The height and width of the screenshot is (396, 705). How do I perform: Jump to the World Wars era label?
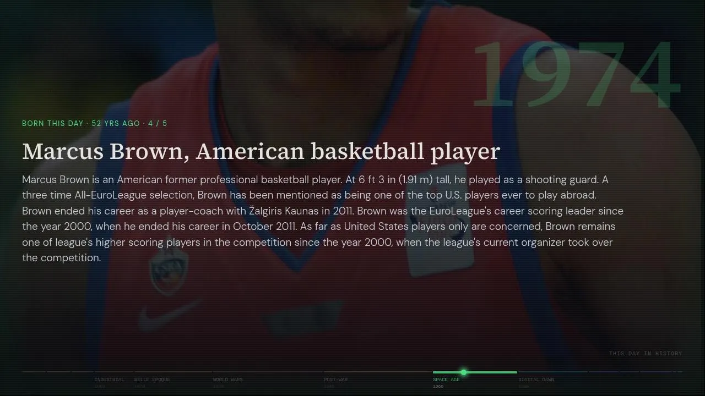(x=227, y=380)
